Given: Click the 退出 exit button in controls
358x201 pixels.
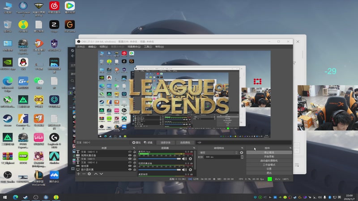Looking at the screenshot, I should tap(269, 173).
